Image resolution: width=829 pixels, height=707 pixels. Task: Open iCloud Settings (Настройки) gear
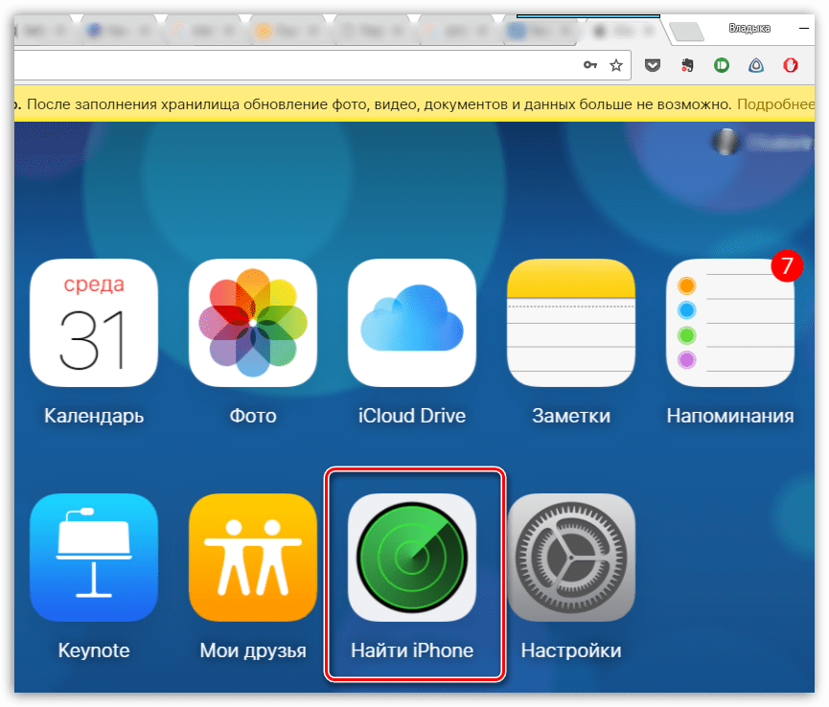point(571,558)
